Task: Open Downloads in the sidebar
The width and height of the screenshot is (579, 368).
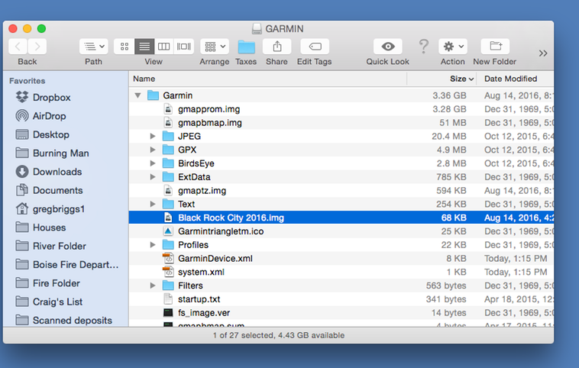Action: (57, 172)
